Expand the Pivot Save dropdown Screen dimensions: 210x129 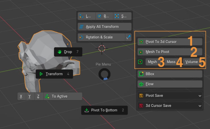click(170, 96)
